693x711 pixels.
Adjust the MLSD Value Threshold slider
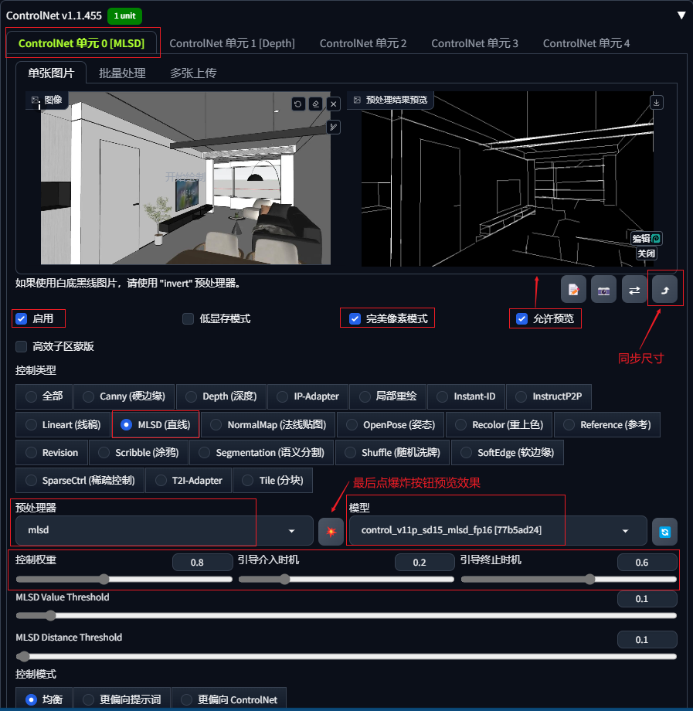click(346, 615)
